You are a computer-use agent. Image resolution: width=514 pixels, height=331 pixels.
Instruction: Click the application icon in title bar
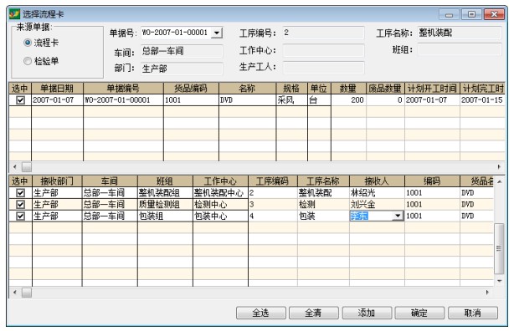pyautogui.click(x=14, y=14)
